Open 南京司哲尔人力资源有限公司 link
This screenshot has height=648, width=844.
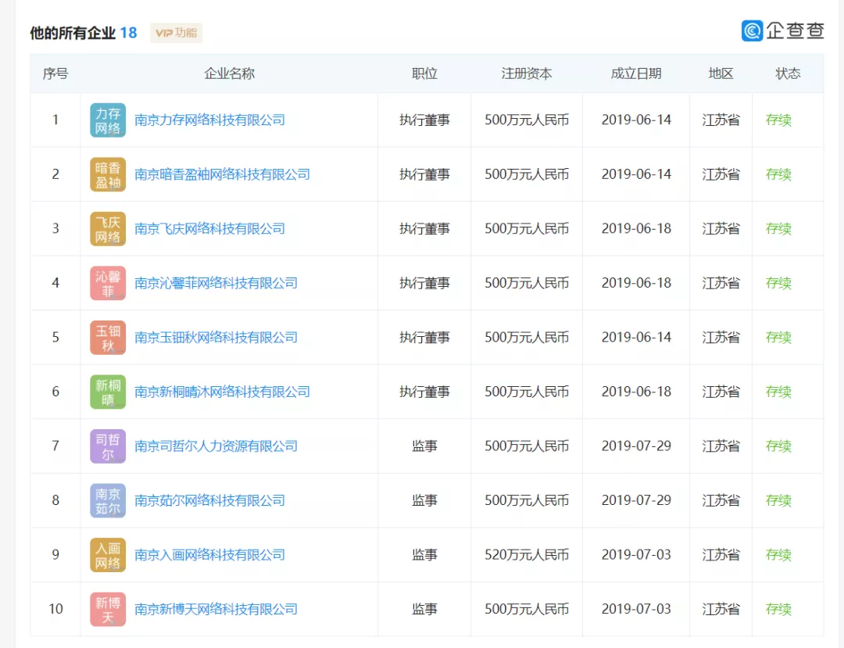(215, 446)
